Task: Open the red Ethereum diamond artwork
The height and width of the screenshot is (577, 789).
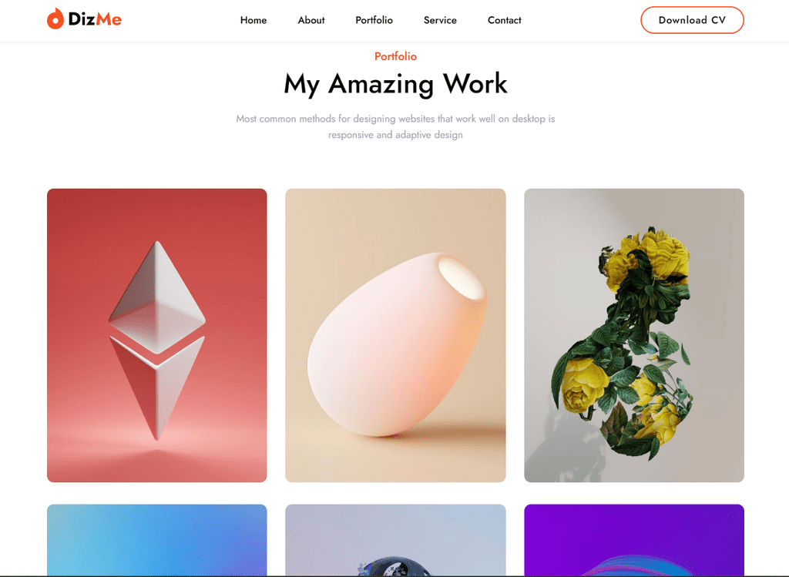Action: click(157, 335)
